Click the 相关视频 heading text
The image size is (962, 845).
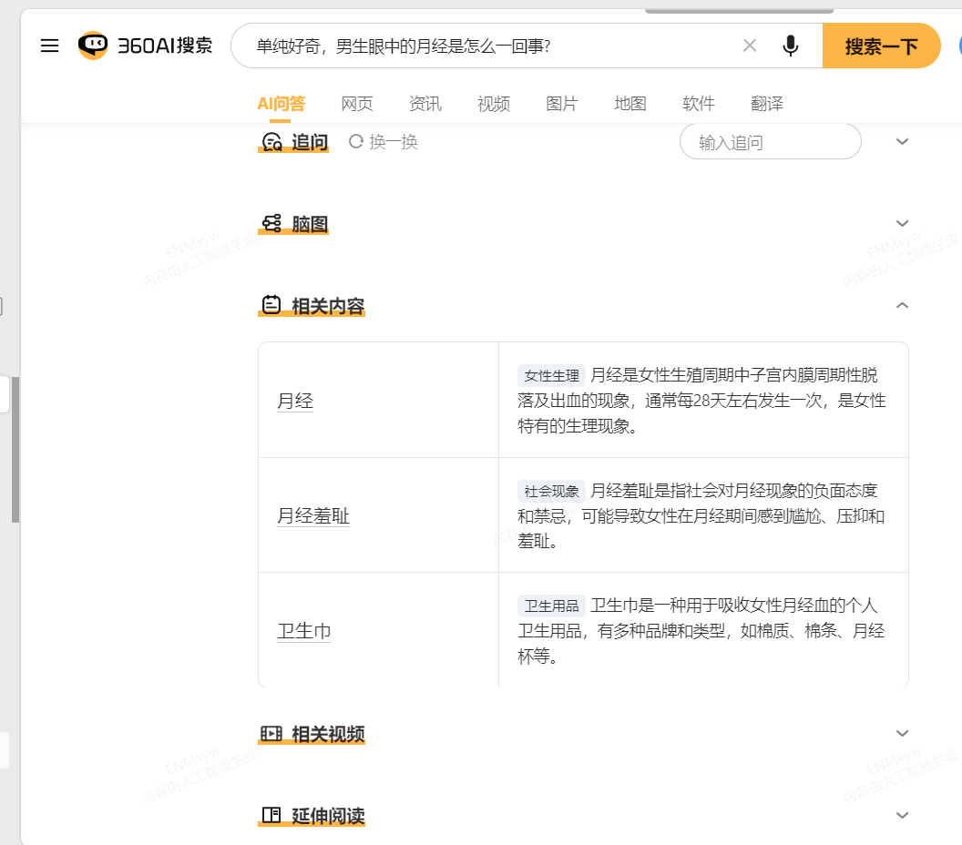pos(328,733)
